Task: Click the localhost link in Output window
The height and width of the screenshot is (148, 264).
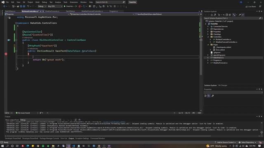Action: click(114, 122)
